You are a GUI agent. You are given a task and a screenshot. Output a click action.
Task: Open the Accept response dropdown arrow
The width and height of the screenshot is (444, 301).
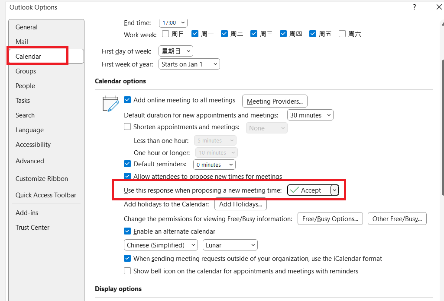point(334,190)
